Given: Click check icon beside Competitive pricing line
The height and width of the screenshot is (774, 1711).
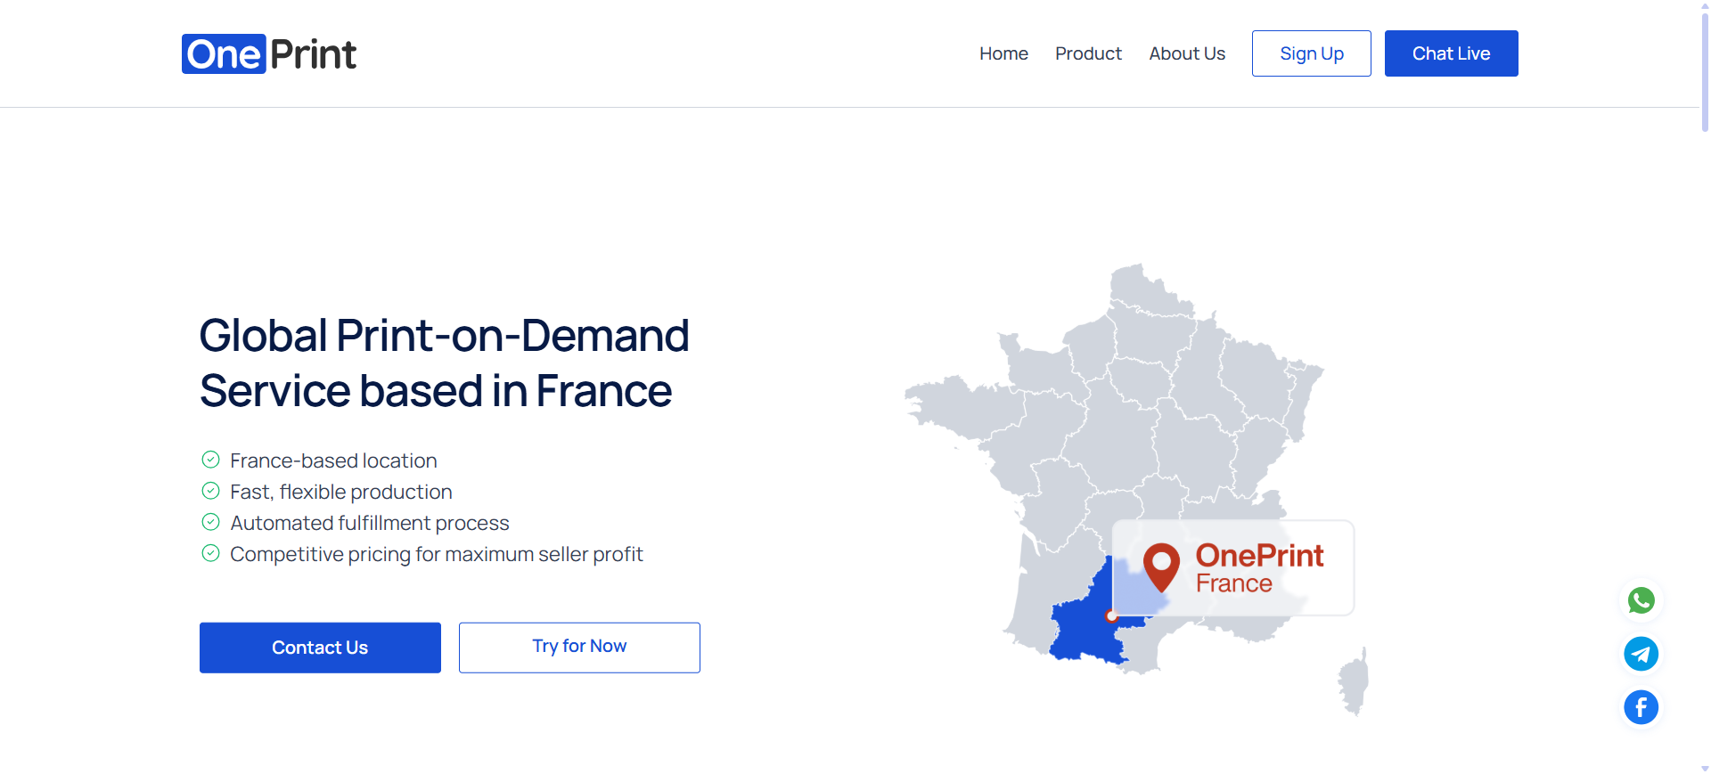Looking at the screenshot, I should pyautogui.click(x=210, y=553).
